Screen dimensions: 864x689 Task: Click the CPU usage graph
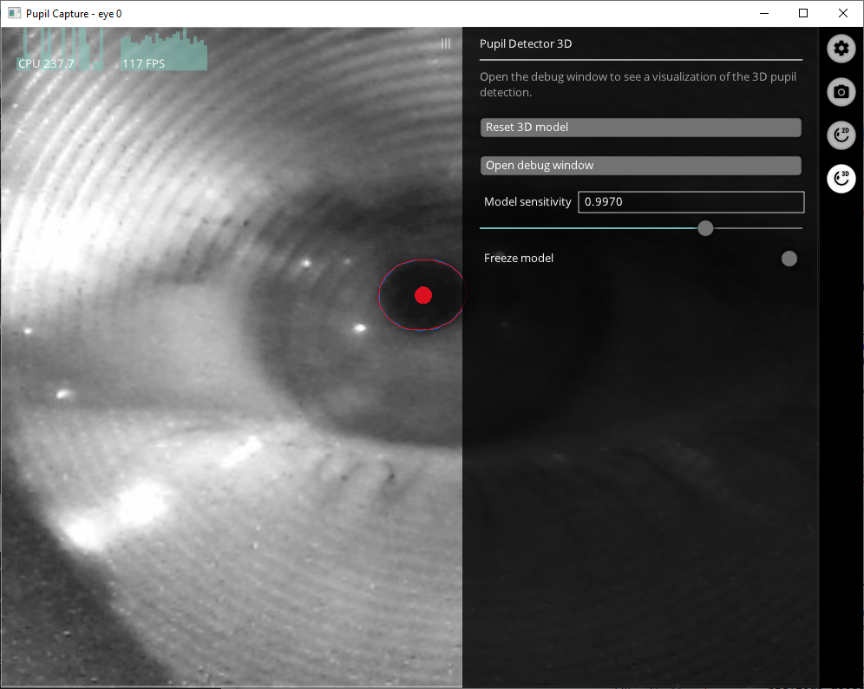click(x=60, y=49)
